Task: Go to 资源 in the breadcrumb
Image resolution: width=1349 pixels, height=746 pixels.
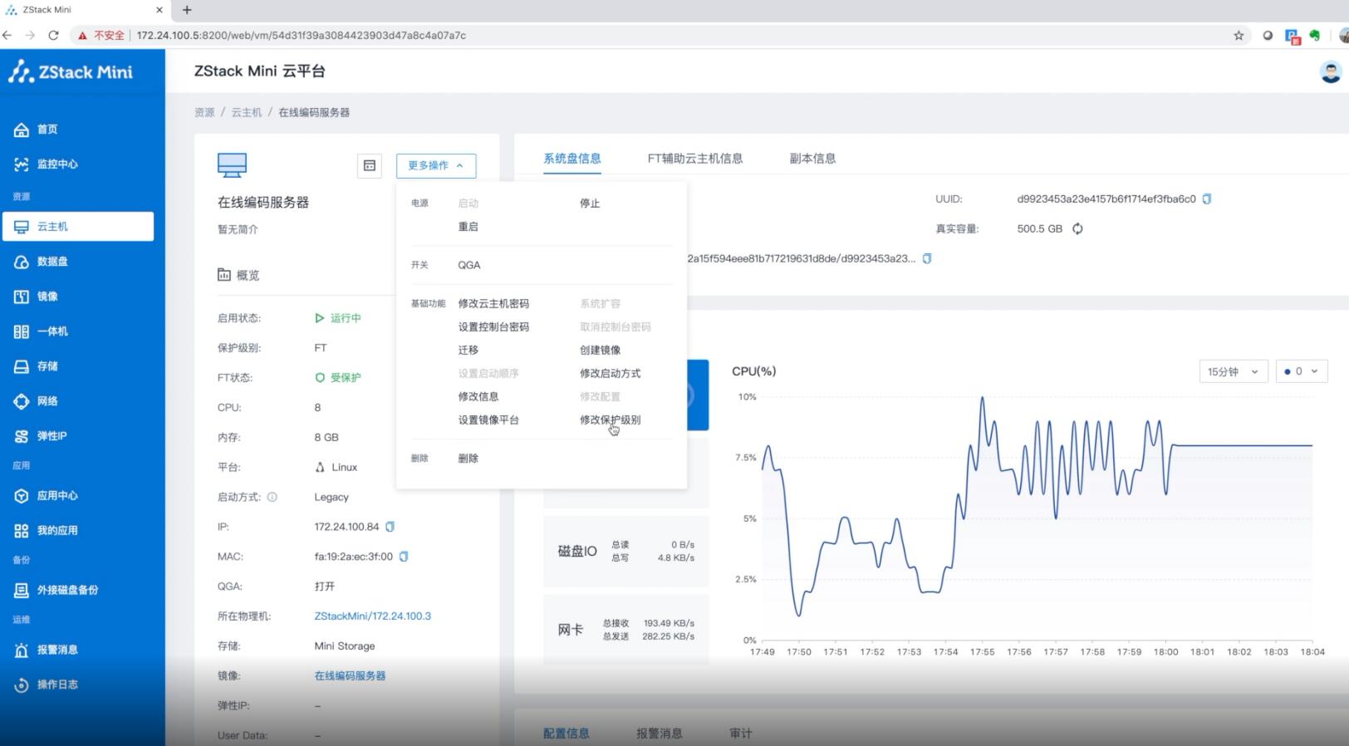Action: tap(204, 112)
